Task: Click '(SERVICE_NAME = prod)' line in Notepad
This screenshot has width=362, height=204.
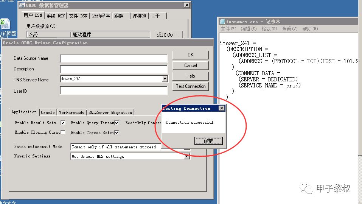Action: coord(270,86)
